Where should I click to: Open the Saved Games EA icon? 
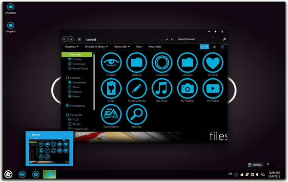tap(111, 114)
